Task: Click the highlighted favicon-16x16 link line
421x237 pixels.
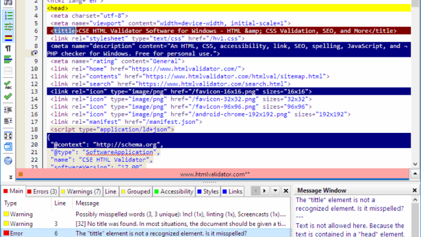Action: [x=229, y=92]
